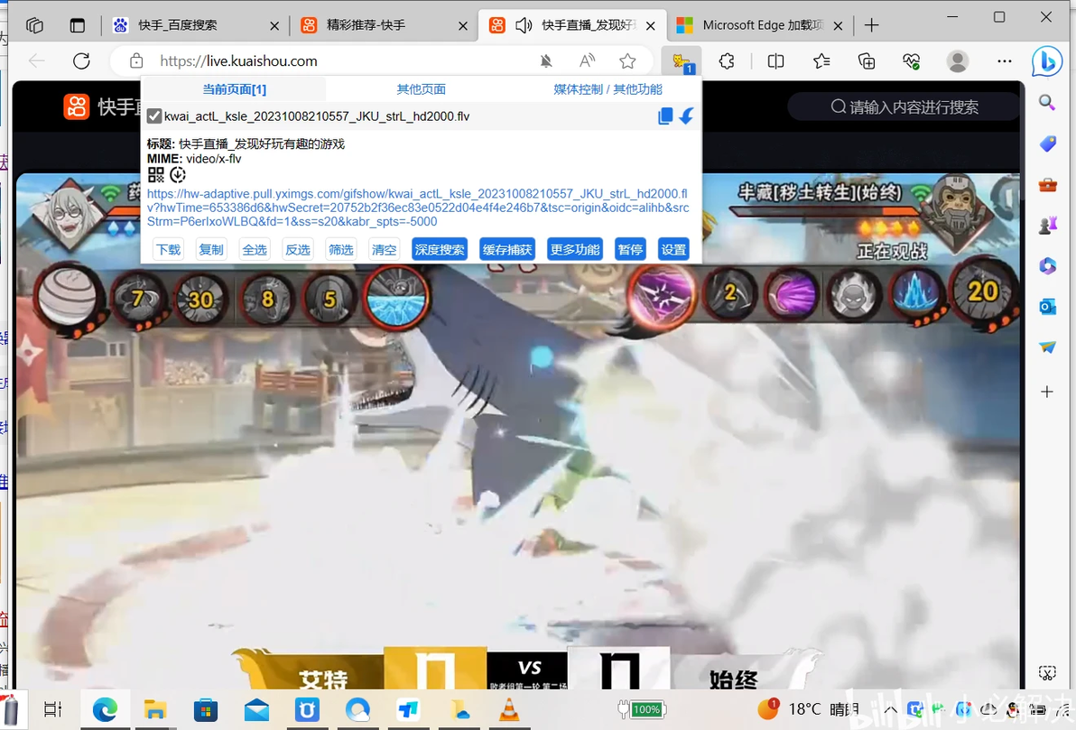Open the Collections icon
The height and width of the screenshot is (730, 1076).
(x=867, y=61)
